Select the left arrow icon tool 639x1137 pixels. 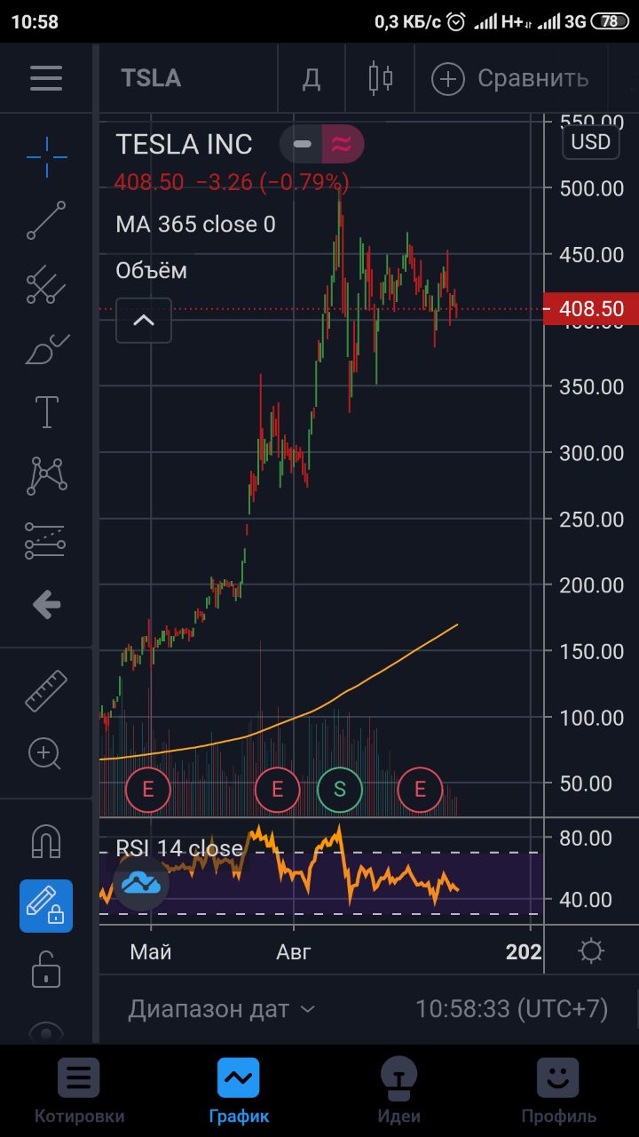pyautogui.click(x=46, y=605)
